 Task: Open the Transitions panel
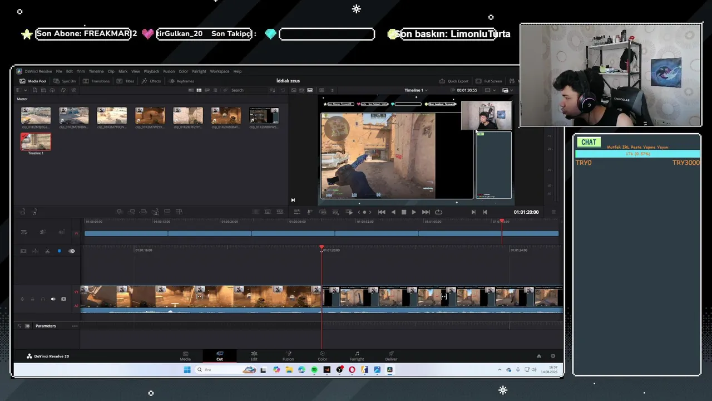(x=96, y=81)
